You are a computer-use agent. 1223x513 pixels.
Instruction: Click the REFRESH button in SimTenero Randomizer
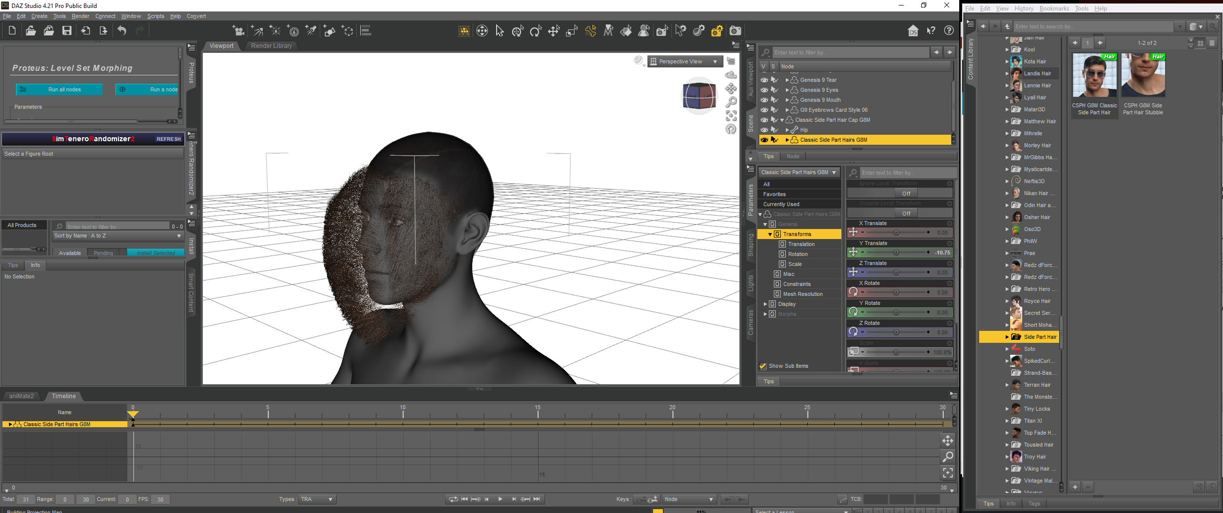pyautogui.click(x=168, y=139)
